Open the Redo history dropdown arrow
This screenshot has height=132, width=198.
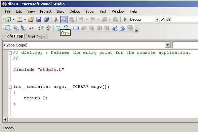98,19
